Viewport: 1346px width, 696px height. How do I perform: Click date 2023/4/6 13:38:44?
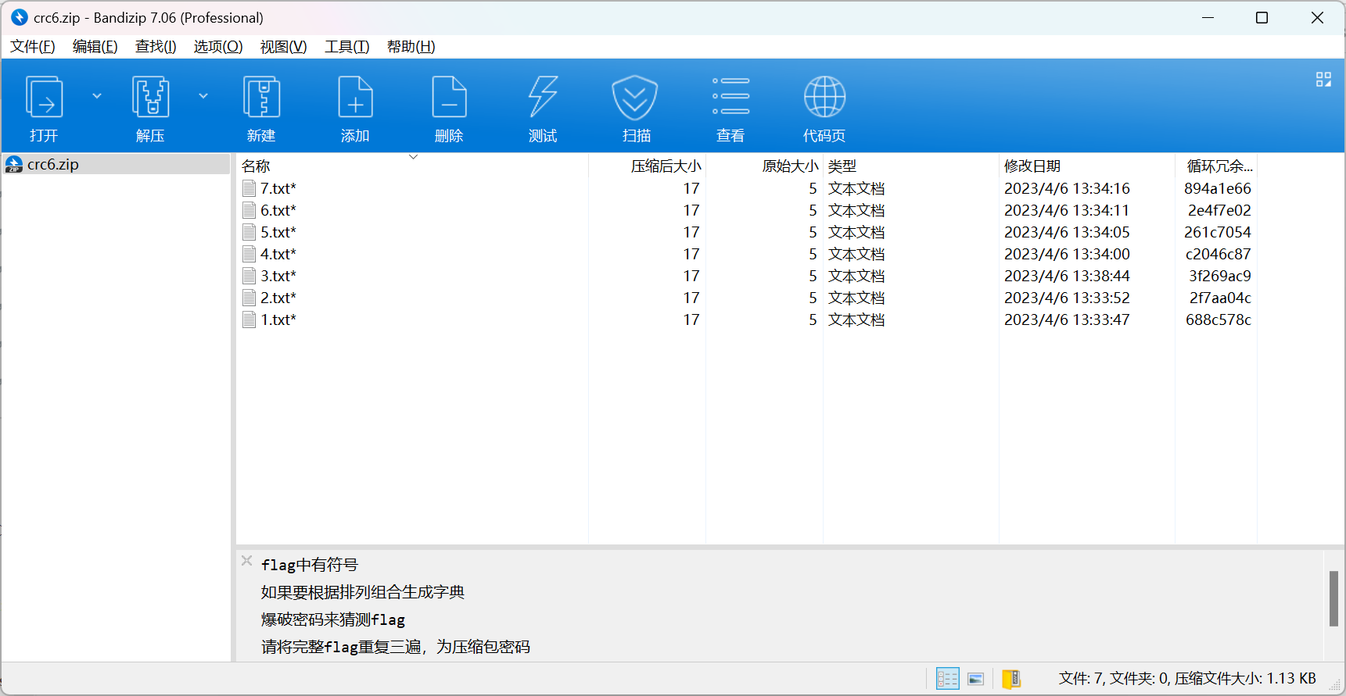tap(1067, 276)
